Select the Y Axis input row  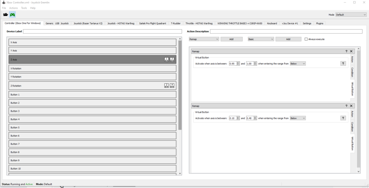pos(93,51)
